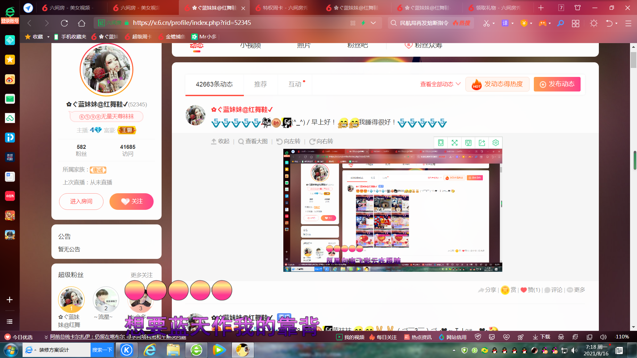The width and height of the screenshot is (637, 358).
Task: Share the post (分享)
Action: 487,290
